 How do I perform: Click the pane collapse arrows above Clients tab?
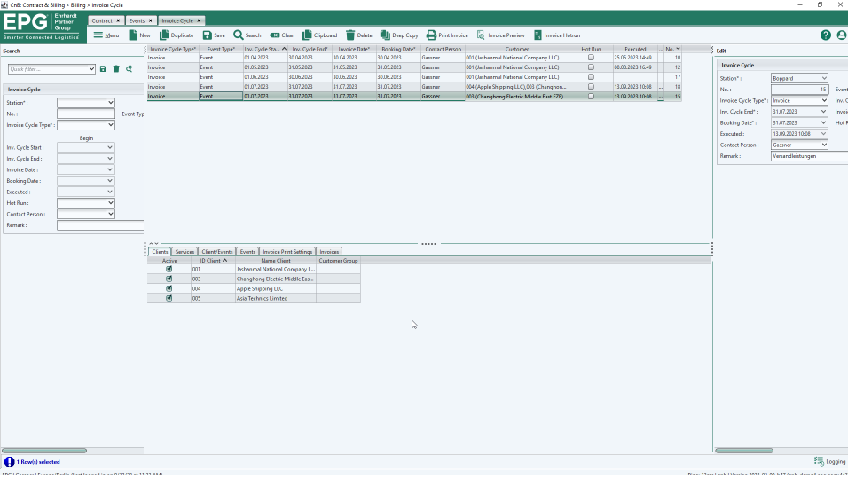point(153,244)
